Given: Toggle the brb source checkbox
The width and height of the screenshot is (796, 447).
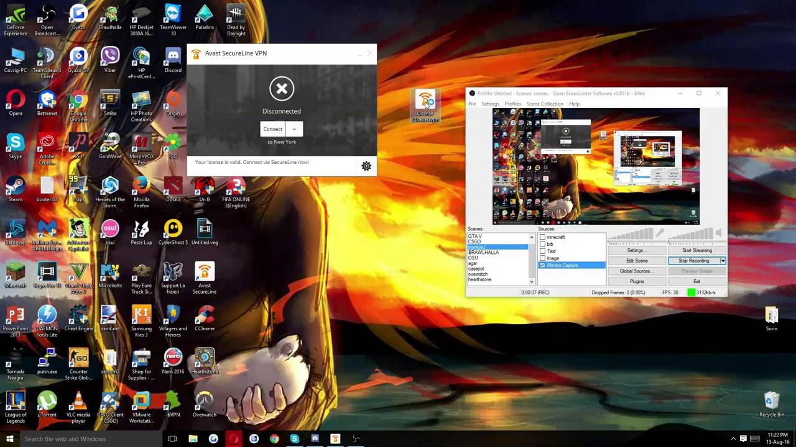Looking at the screenshot, I should [542, 244].
